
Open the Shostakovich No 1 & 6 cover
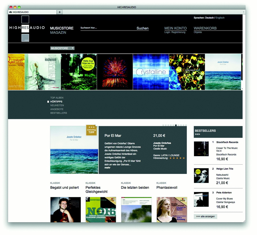tap(101, 210)
